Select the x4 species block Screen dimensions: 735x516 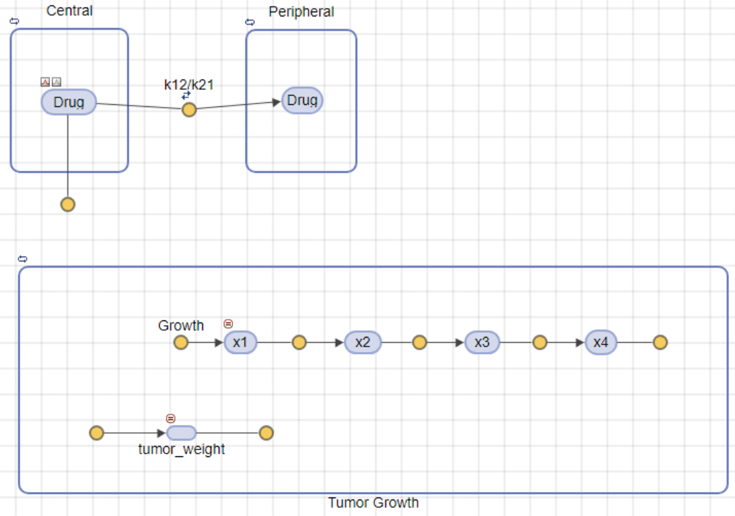click(x=601, y=342)
